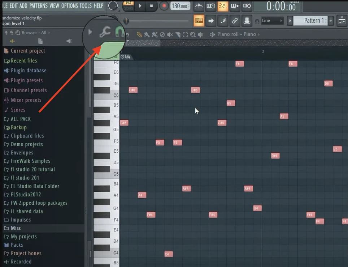Click the add pattern plus button
This screenshot has height=267, width=348.
coord(331,21)
